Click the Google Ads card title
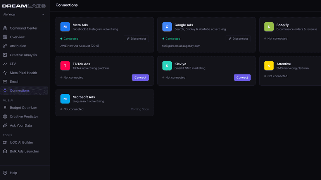 click(x=184, y=25)
